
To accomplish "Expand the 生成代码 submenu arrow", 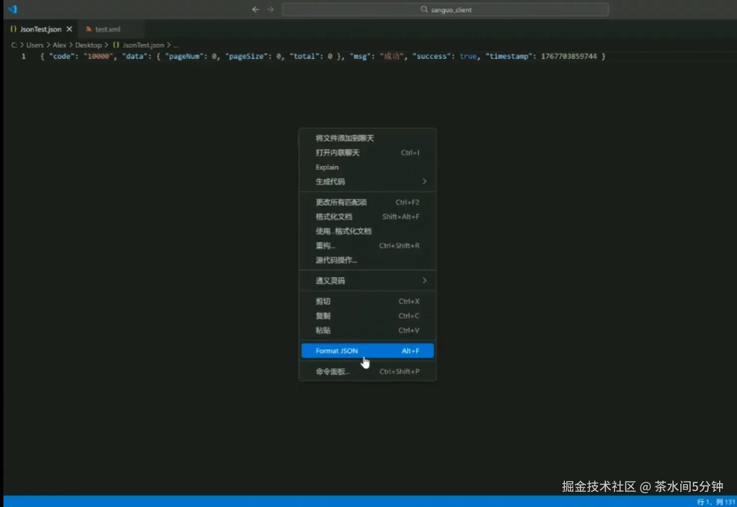I will click(424, 181).
